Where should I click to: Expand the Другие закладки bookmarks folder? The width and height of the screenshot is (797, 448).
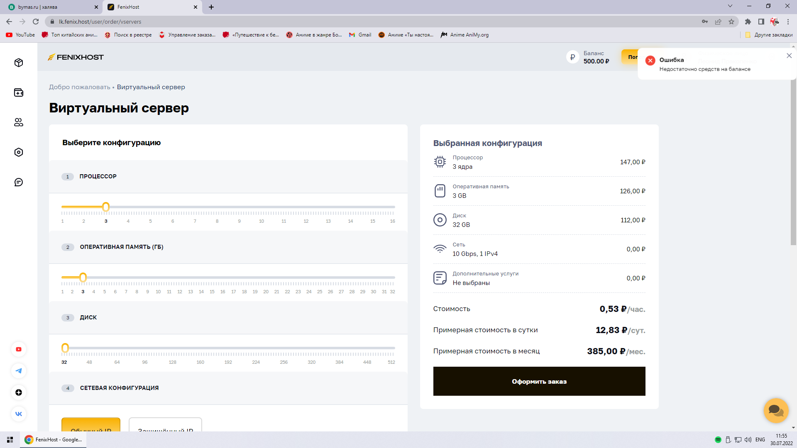(769, 35)
